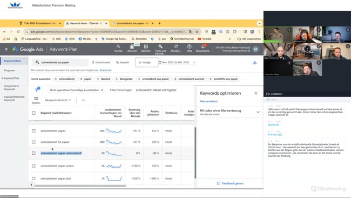Change the Deutschland location setting
The image size is (351, 198).
pos(101,62)
